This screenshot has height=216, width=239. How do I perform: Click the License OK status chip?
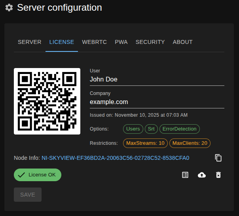click(38, 175)
